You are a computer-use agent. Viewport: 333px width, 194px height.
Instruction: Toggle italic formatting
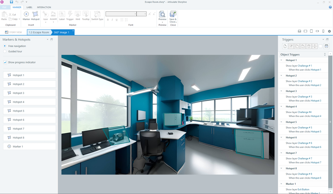click(x=112, y=20)
